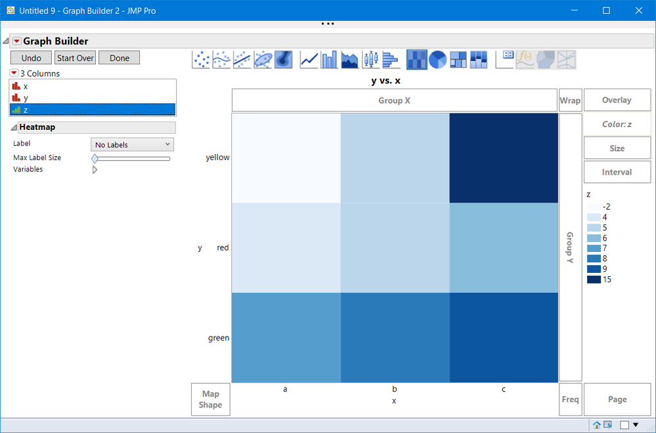Collapse the Graph Builder outline triangle
This screenshot has height=433, width=656.
(6, 41)
